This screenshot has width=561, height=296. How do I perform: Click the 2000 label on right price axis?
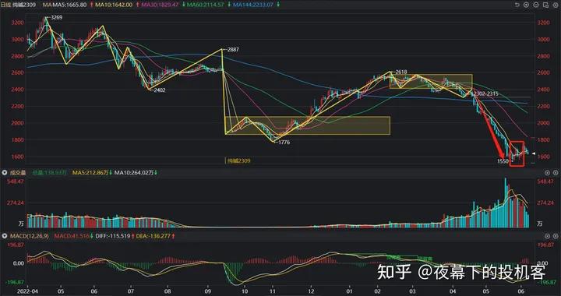pyautogui.click(x=543, y=123)
